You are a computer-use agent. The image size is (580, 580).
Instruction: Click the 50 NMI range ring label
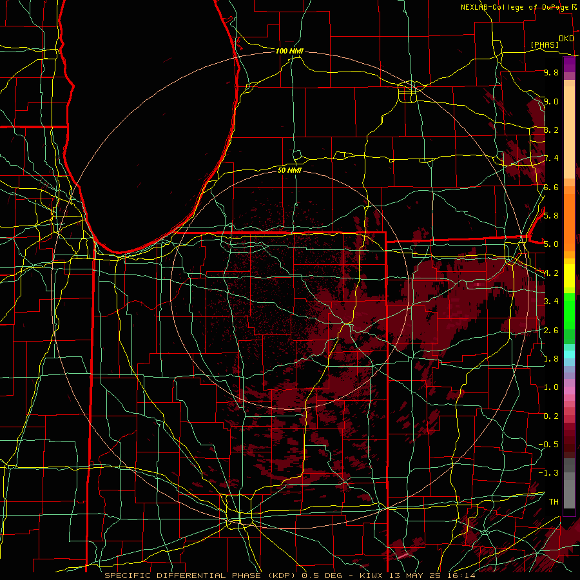point(289,170)
